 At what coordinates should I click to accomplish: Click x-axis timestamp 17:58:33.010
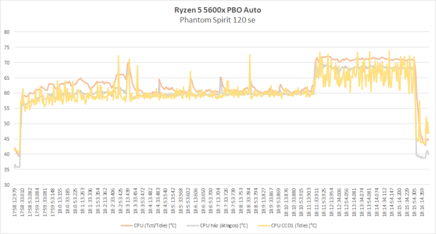(x=22, y=203)
